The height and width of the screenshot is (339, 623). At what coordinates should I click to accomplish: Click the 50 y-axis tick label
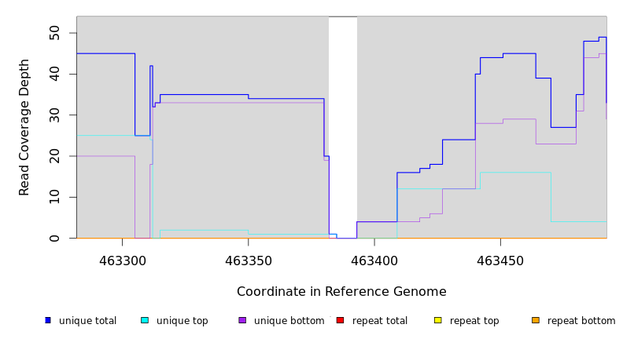[54, 33]
